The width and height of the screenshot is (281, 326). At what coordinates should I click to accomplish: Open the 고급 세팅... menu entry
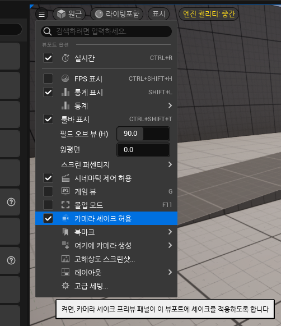(106, 286)
